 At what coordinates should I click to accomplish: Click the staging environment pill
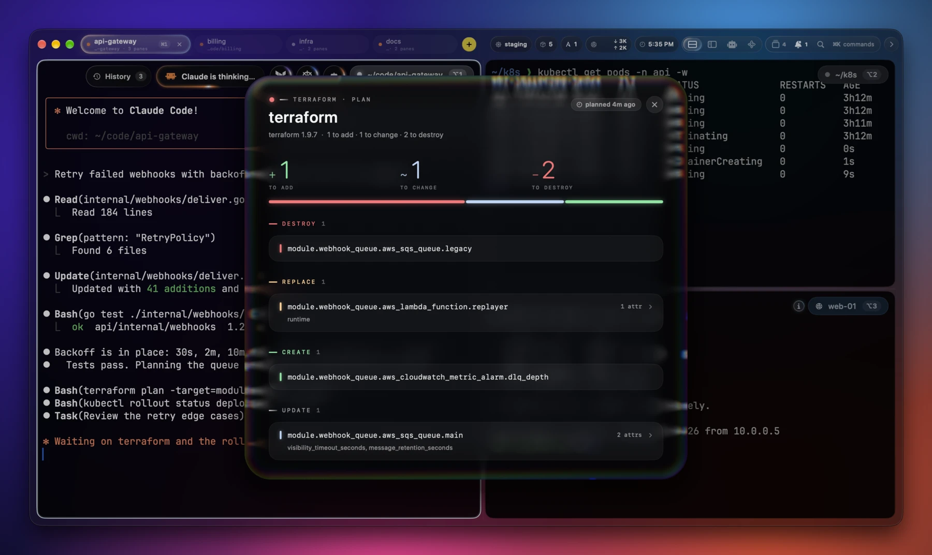[511, 44]
